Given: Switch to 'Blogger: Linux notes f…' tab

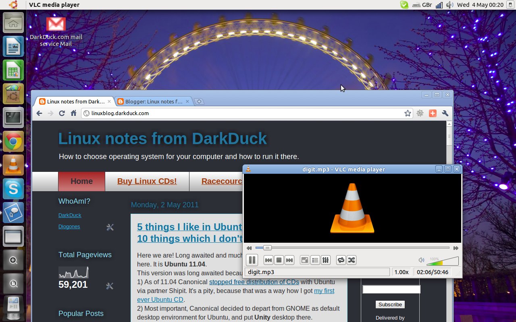Looking at the screenshot, I should tap(153, 101).
